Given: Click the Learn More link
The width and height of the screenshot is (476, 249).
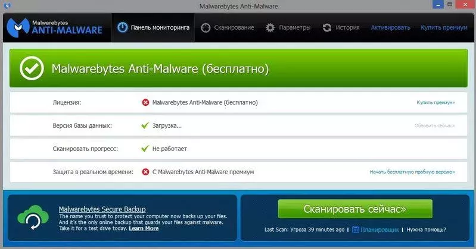Looking at the screenshot, I should point(144,228).
